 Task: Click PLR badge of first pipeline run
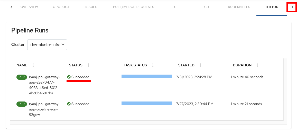tap(22, 77)
